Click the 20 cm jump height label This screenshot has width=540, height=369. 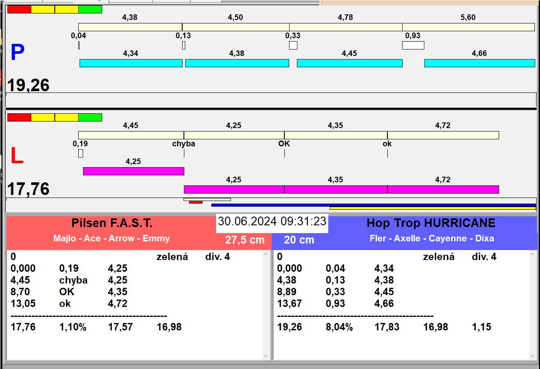pos(299,240)
